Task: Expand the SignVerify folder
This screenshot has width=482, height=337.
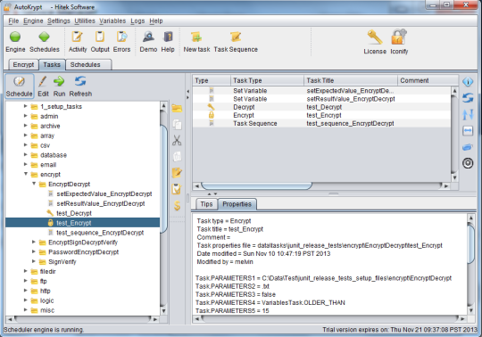Action: (x=34, y=261)
